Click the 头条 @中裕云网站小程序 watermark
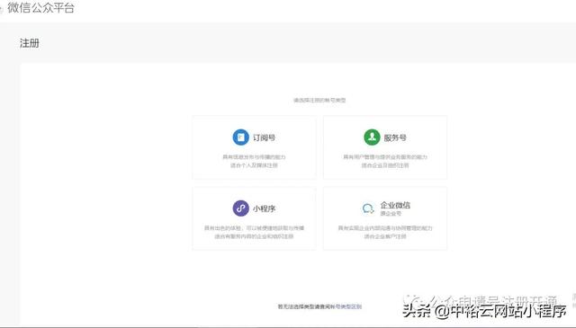This screenshot has height=328, width=576. [484, 311]
